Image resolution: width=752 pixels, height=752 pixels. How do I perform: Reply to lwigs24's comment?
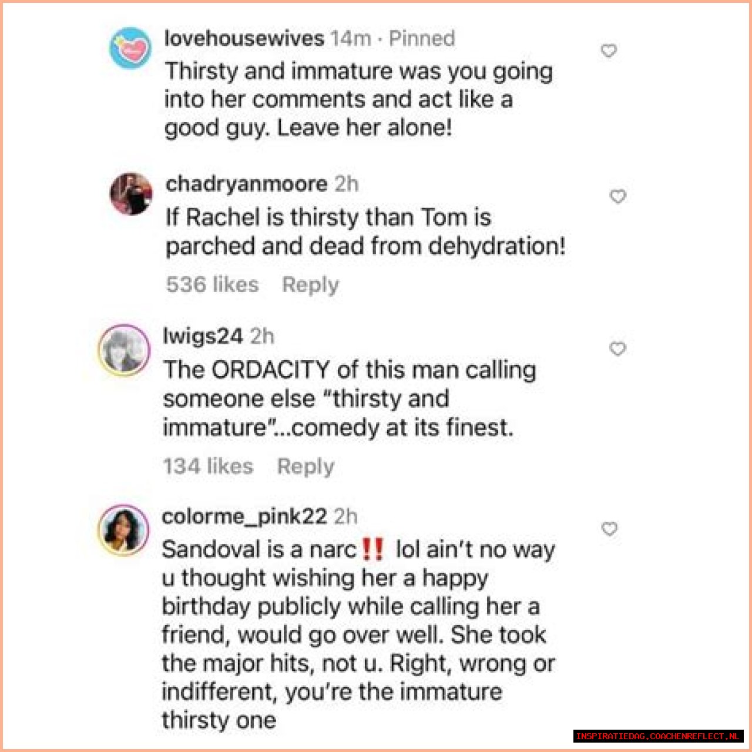[305, 466]
